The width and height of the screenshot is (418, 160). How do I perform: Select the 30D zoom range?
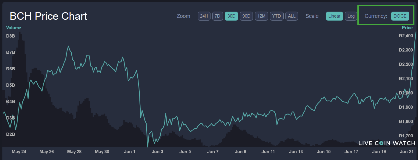pyautogui.click(x=231, y=16)
